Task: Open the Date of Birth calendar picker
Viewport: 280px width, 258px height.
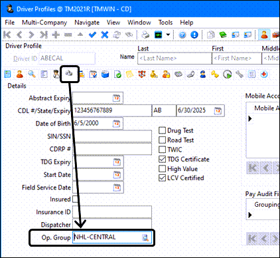Action: (x=117, y=123)
